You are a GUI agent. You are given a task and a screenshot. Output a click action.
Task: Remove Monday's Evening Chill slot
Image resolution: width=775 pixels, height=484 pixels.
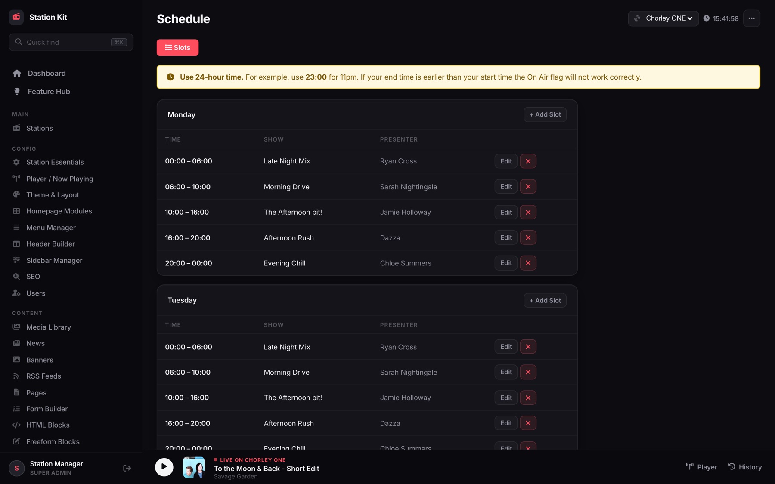528,263
